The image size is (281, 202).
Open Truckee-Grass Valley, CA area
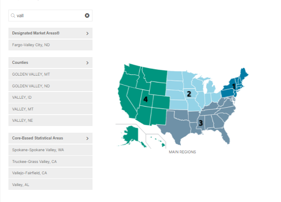click(50, 161)
